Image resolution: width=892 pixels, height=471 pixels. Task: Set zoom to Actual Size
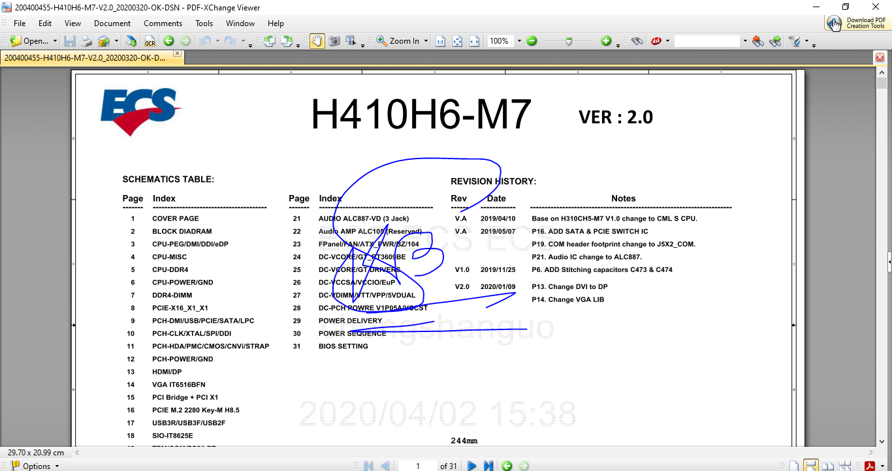(440, 40)
